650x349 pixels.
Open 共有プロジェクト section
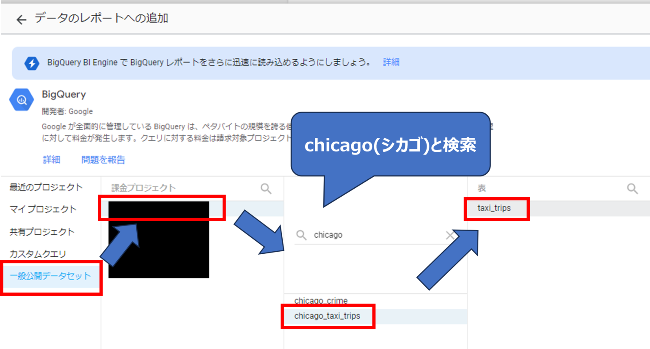[x=42, y=232]
